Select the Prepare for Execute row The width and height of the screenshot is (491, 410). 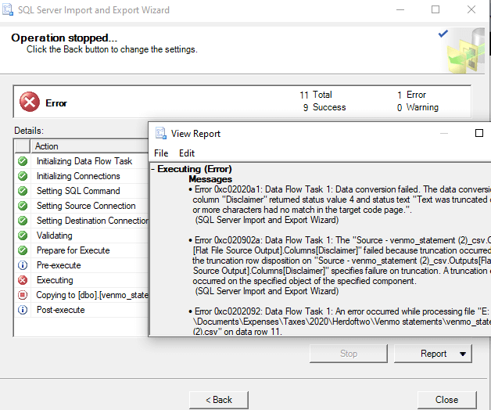(73, 250)
